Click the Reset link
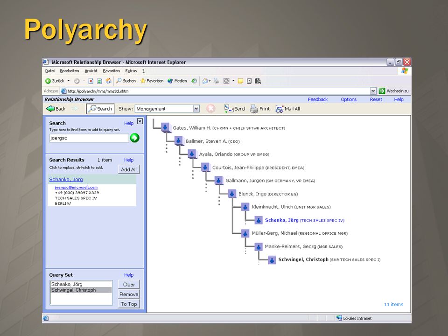This screenshot has height=336, width=448. [376, 99]
